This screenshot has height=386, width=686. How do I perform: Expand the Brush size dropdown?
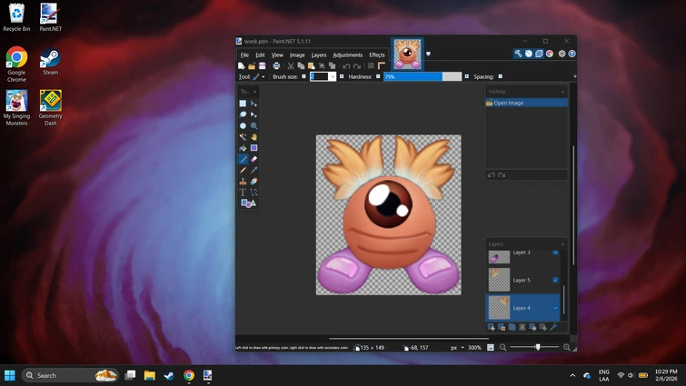pos(332,77)
